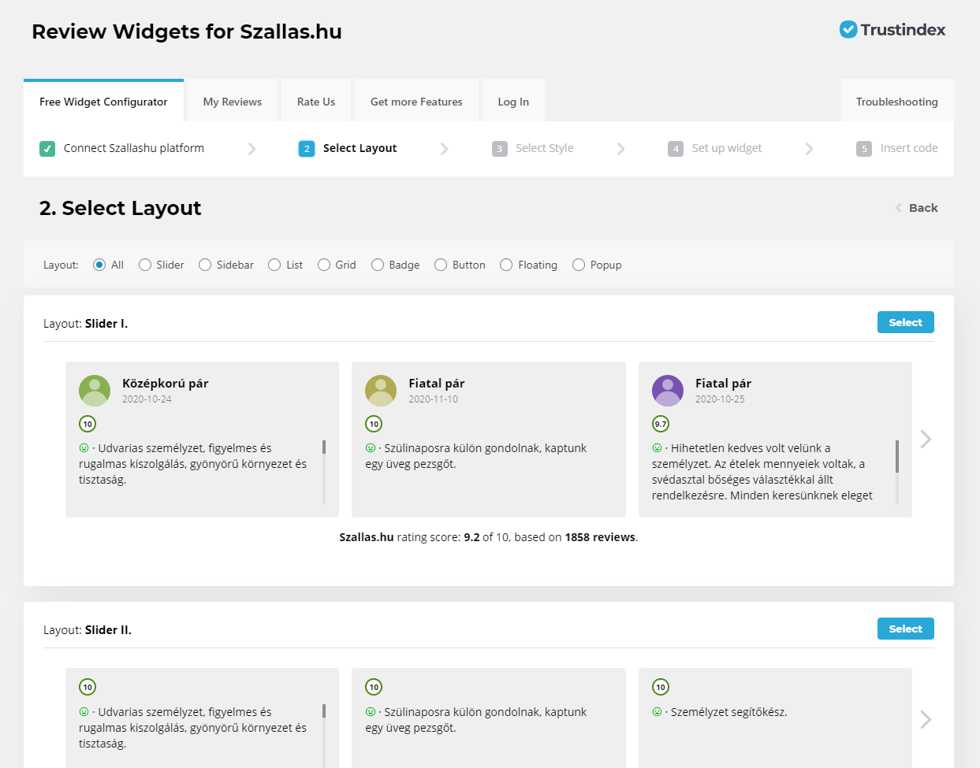Click the Set up widget step label
The image size is (980, 768).
click(x=727, y=148)
